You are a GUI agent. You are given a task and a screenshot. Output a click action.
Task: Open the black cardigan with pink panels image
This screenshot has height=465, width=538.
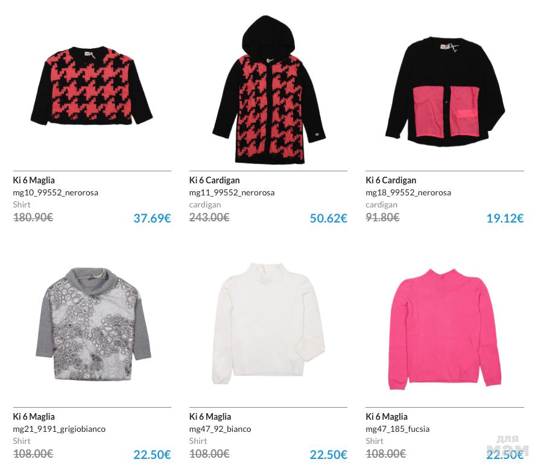[x=445, y=92]
